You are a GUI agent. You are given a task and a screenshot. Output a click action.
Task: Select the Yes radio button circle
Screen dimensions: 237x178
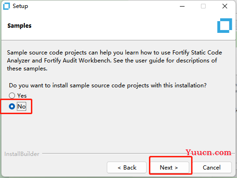(x=12, y=95)
